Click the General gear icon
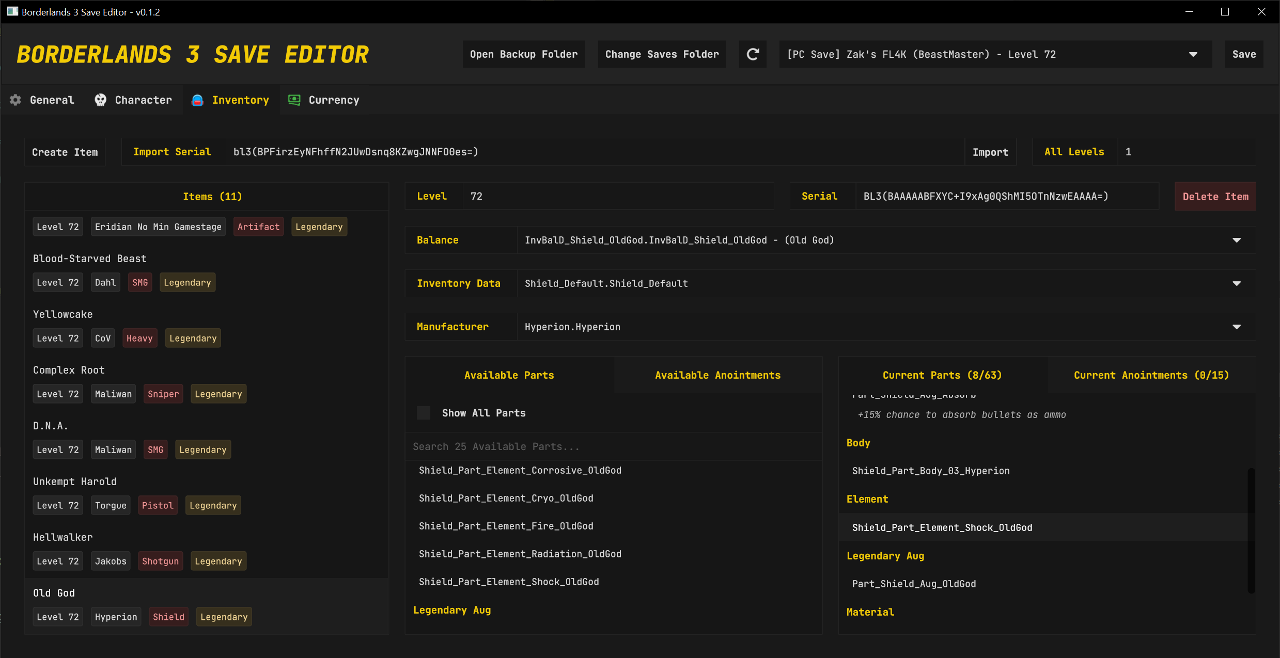 (15, 100)
